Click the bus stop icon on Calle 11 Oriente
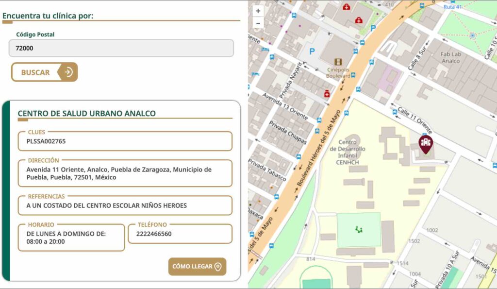The image size is (497, 289). tap(395, 112)
